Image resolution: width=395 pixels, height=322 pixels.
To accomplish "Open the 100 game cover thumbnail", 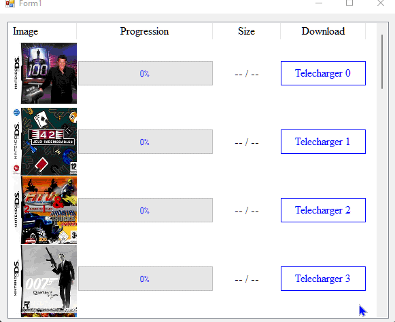I will 46,73.
